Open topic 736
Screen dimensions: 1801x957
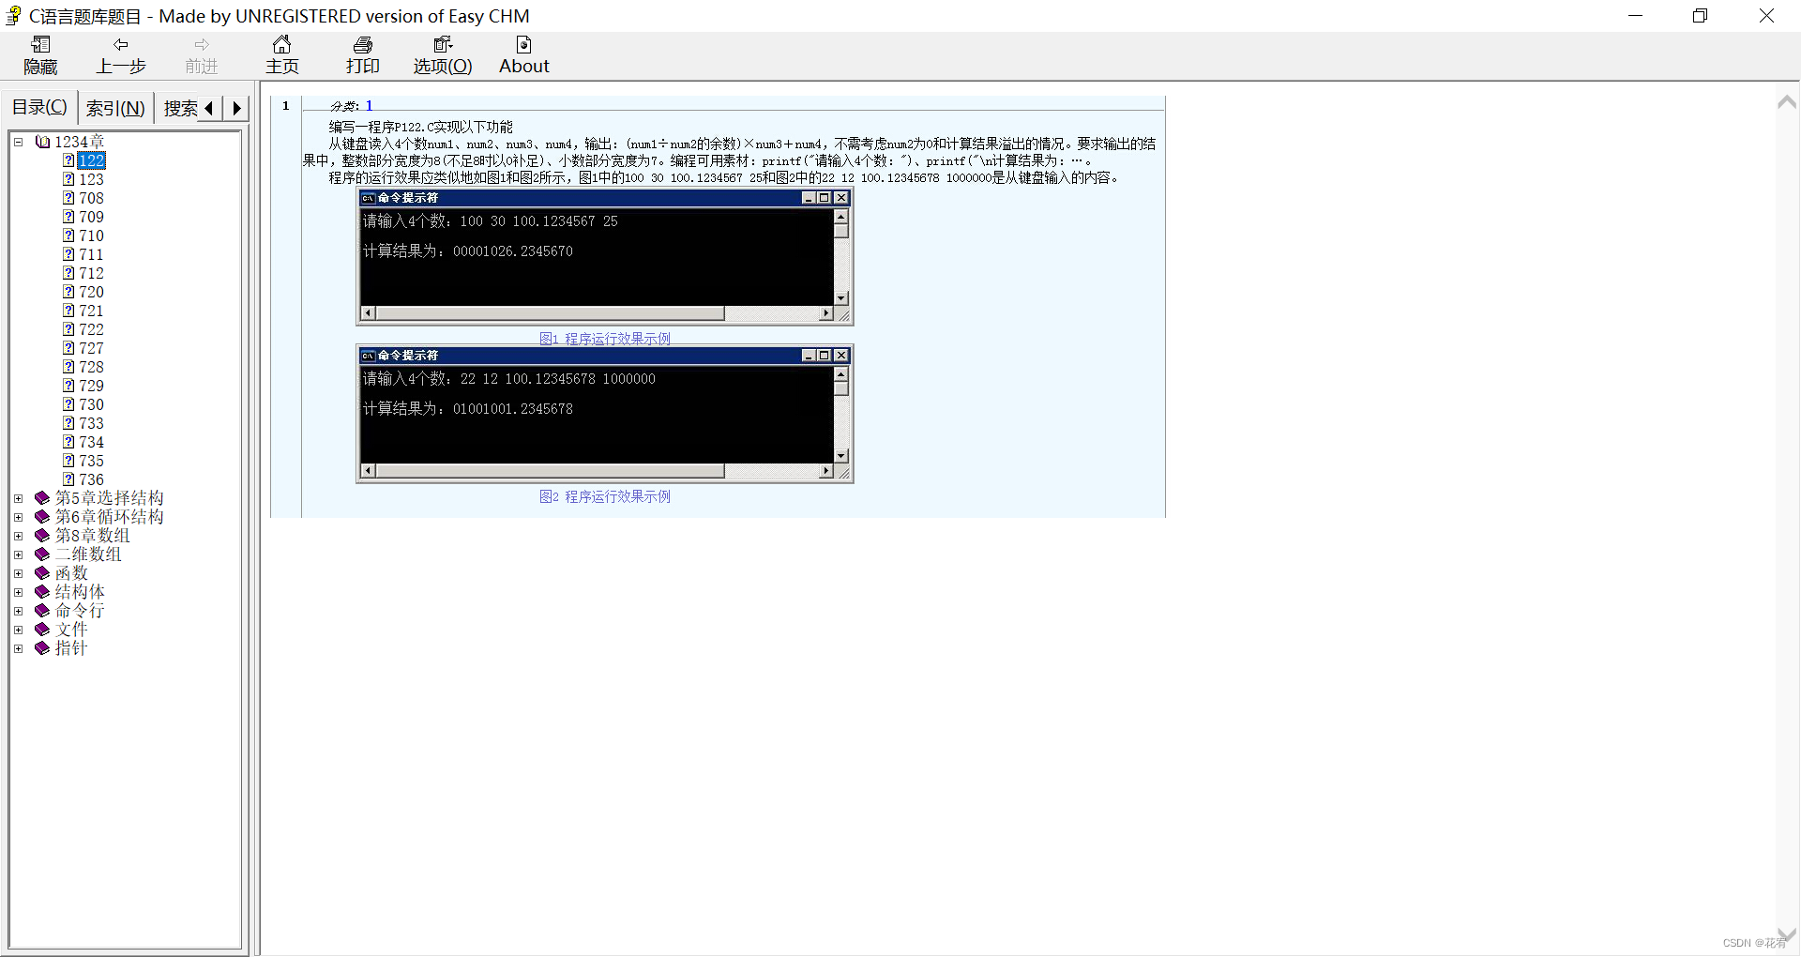tap(91, 479)
